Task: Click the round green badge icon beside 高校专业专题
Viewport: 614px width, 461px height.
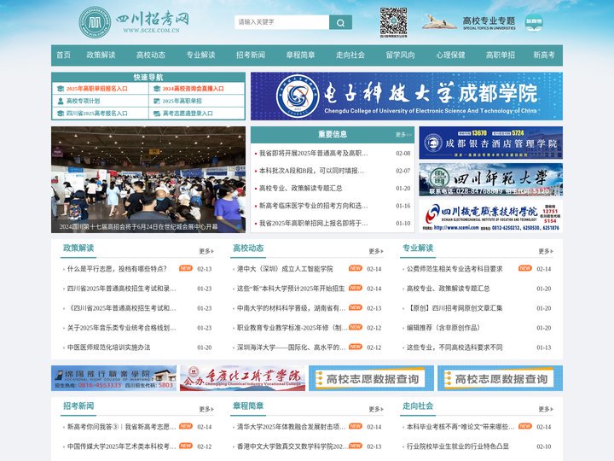Action: coord(534,22)
